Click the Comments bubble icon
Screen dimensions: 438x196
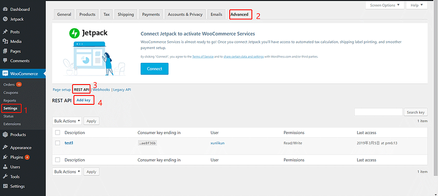pos(5,61)
